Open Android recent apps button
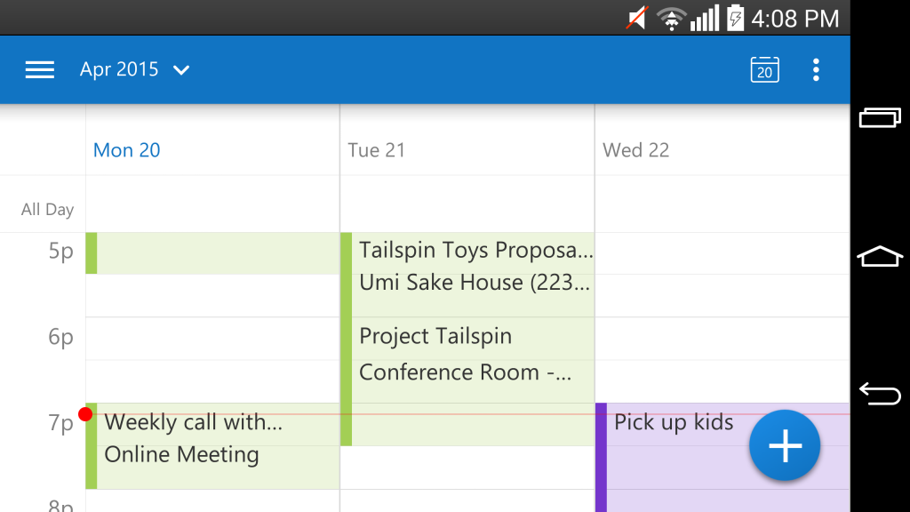910x512 pixels. (880, 117)
